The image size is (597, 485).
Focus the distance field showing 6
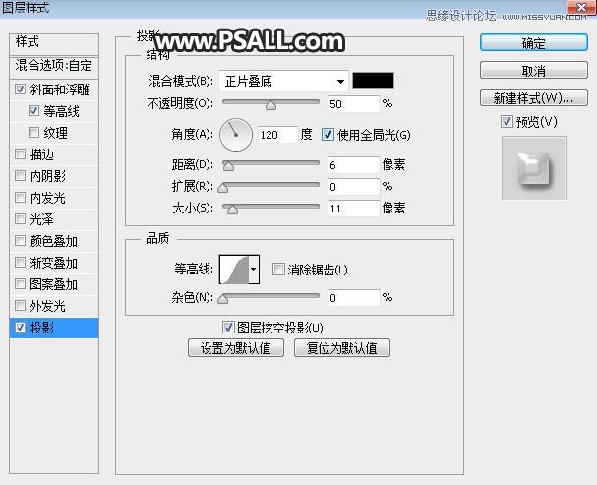[x=354, y=165]
